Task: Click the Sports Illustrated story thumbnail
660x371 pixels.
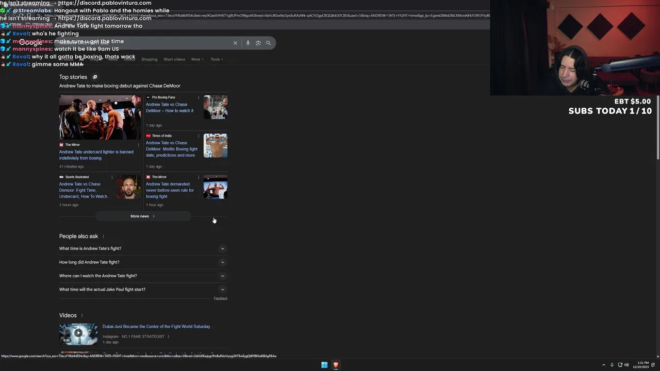Action: [129, 187]
